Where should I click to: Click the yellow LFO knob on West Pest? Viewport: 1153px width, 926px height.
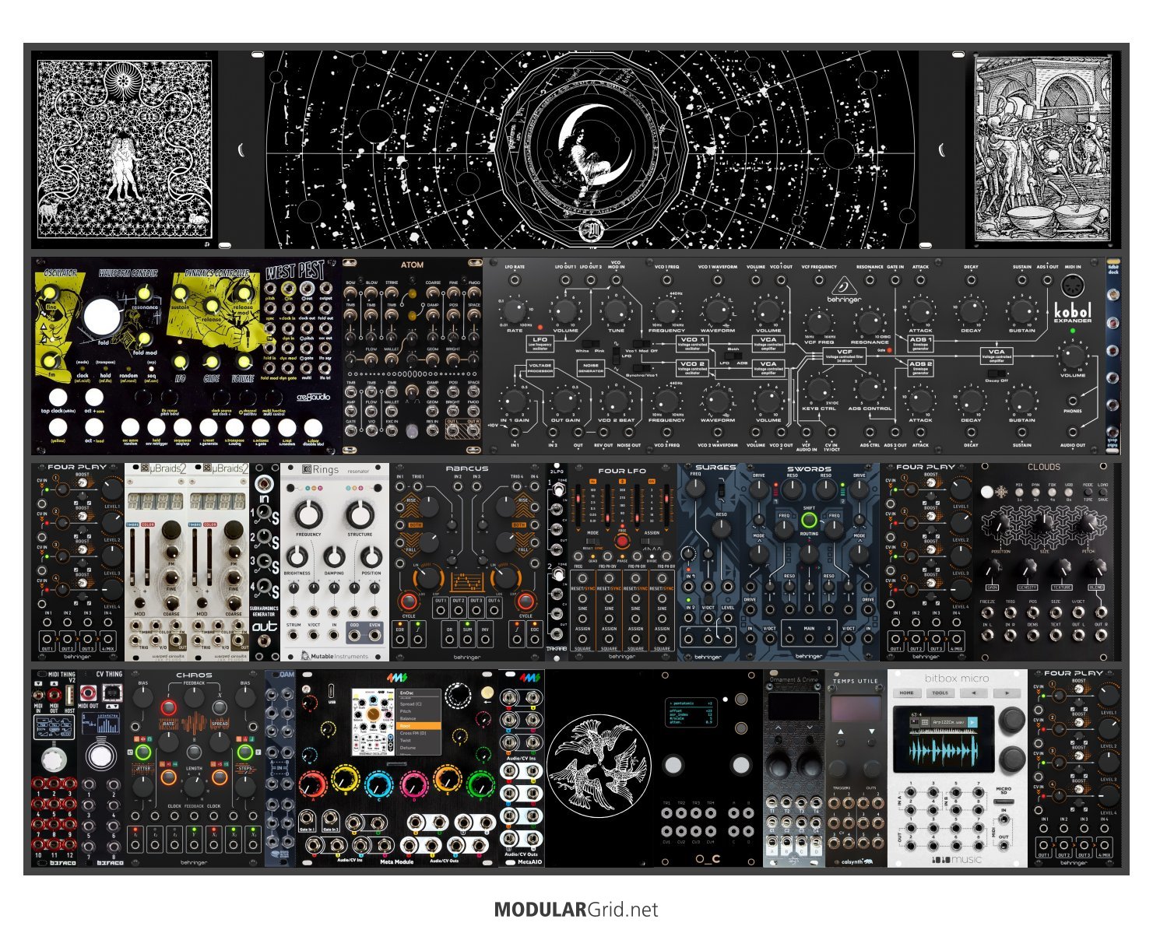(x=180, y=361)
